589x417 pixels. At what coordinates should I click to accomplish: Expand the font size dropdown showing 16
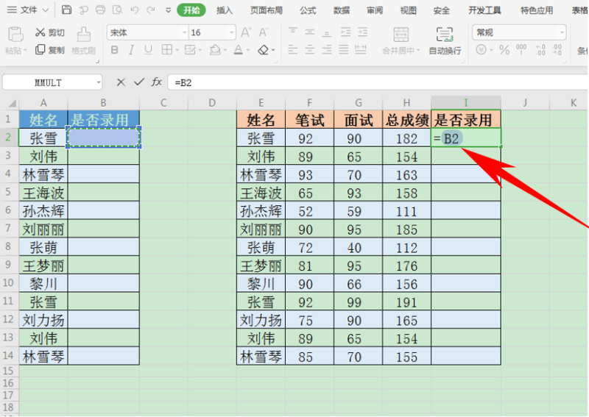(231, 33)
